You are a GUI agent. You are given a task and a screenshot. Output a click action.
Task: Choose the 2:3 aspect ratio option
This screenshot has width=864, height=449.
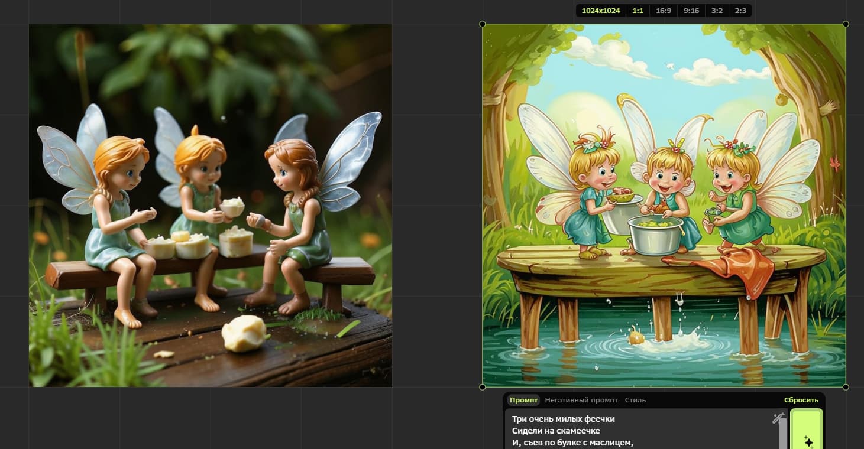740,11
